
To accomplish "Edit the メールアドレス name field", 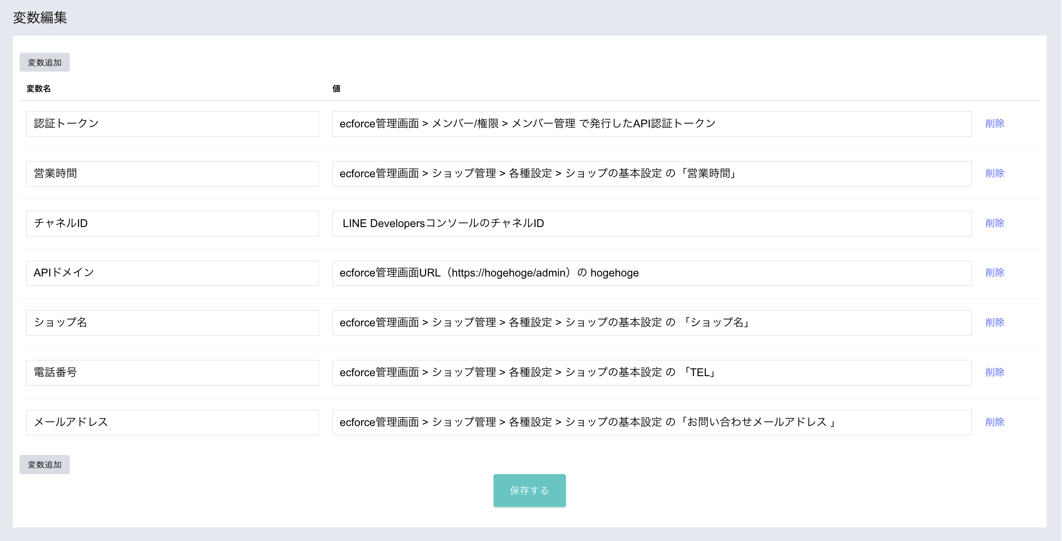I will click(172, 423).
